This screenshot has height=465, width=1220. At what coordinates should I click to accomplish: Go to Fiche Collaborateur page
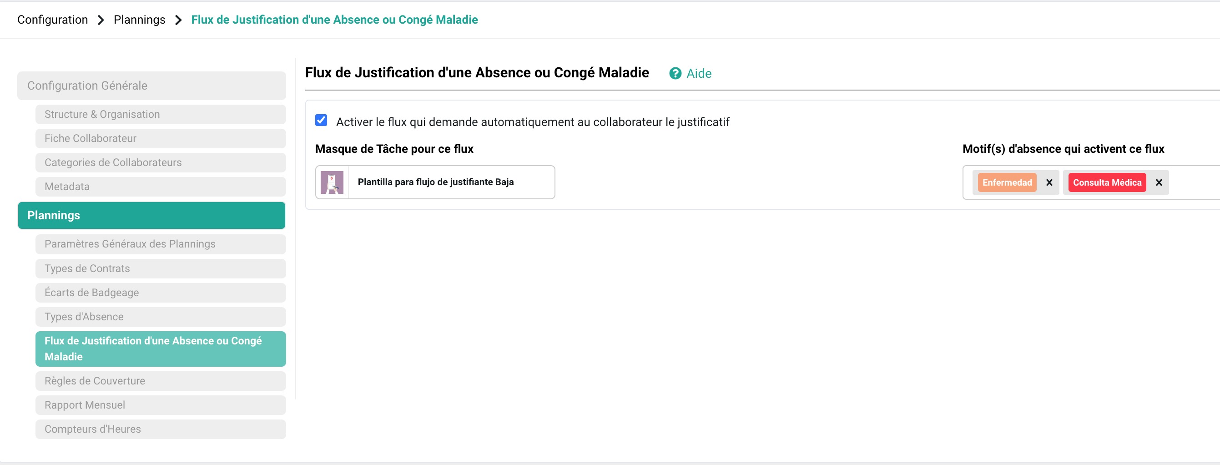coord(161,139)
